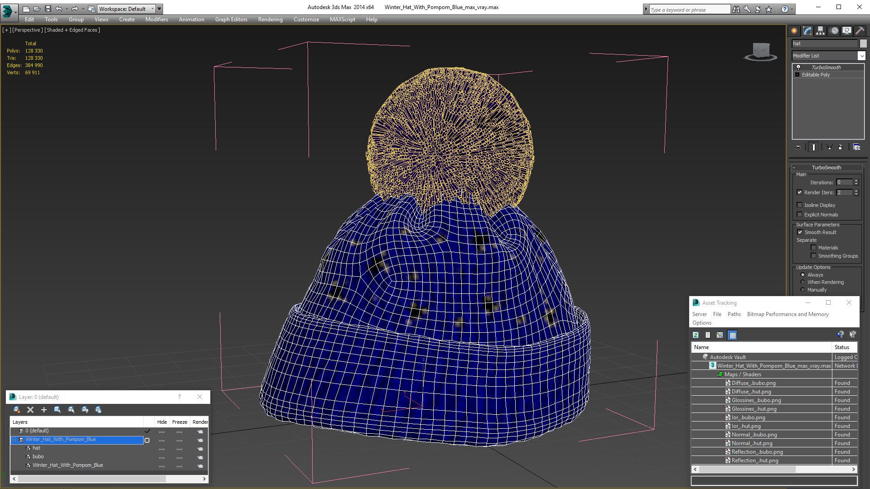This screenshot has width=870, height=489.
Task: Toggle Show End Result icon
Action: [x=814, y=147]
